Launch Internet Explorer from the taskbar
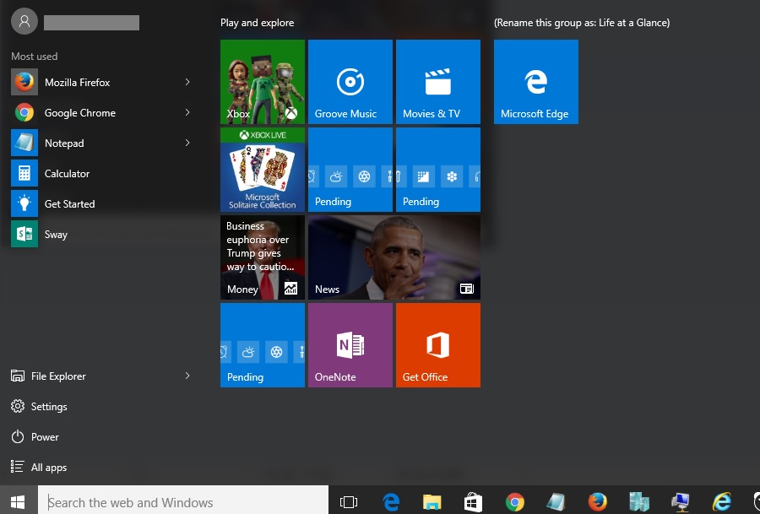The width and height of the screenshot is (760, 514). pos(722,502)
